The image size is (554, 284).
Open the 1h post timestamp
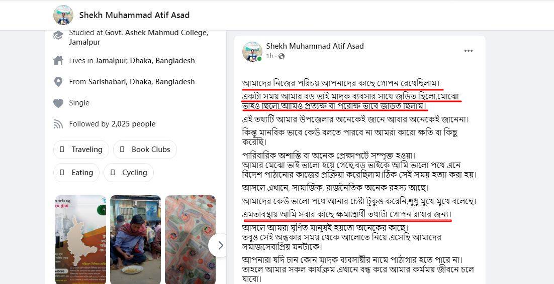coord(269,56)
